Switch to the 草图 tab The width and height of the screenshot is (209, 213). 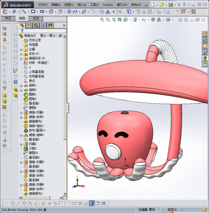22,18
